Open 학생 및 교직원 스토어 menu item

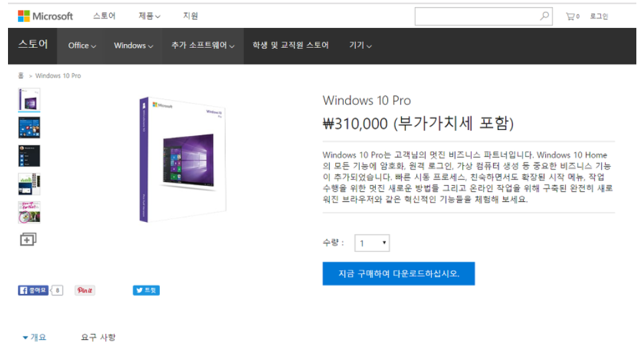coord(291,45)
